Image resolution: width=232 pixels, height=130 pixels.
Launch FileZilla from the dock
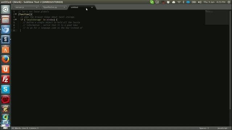5,79
